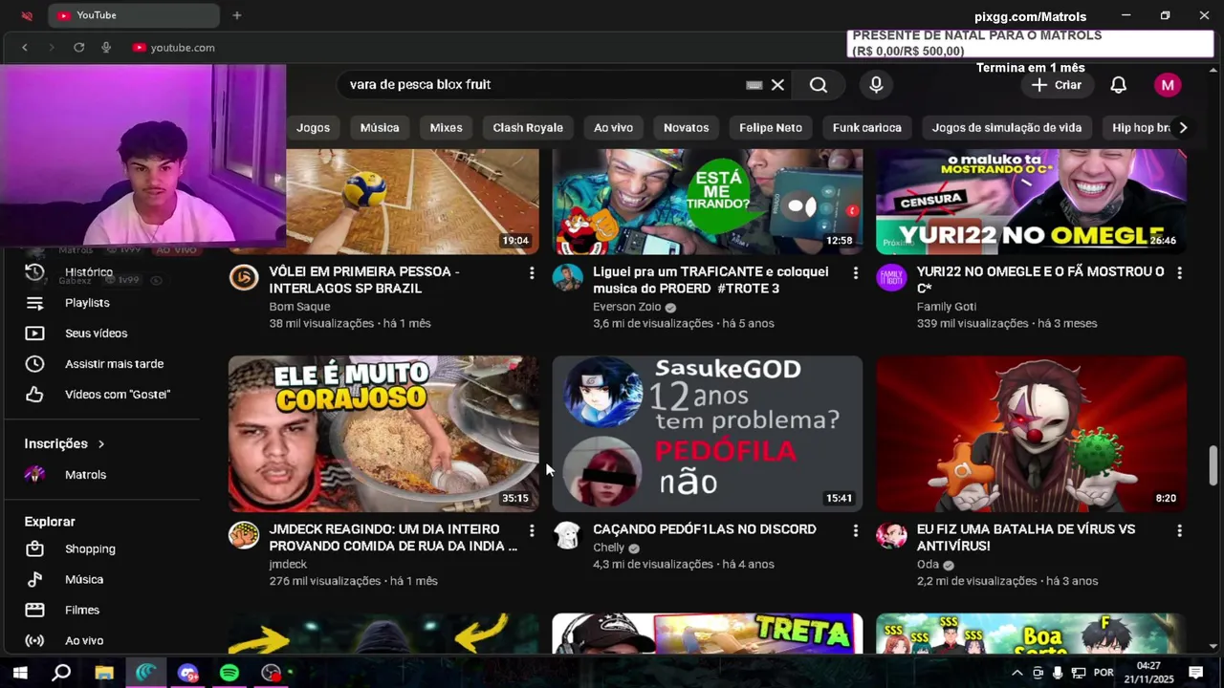Open Spotify from the taskbar
Viewport: 1224px width, 688px height.
(x=229, y=673)
